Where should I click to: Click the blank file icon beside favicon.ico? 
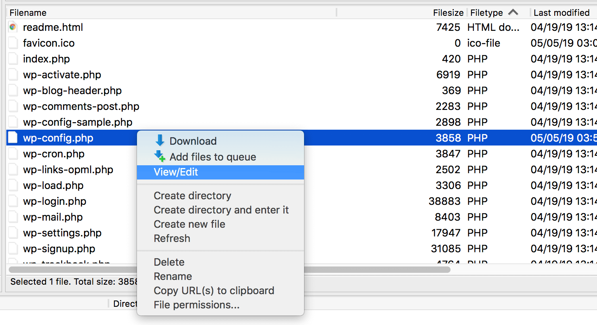point(12,43)
